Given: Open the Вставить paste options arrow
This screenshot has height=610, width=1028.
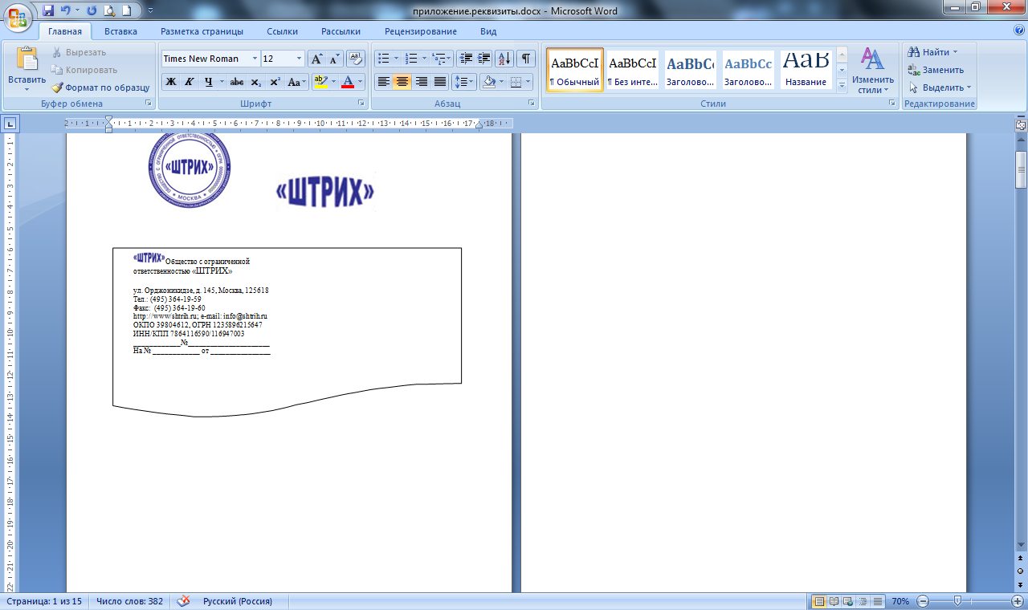Looking at the screenshot, I should [27, 89].
